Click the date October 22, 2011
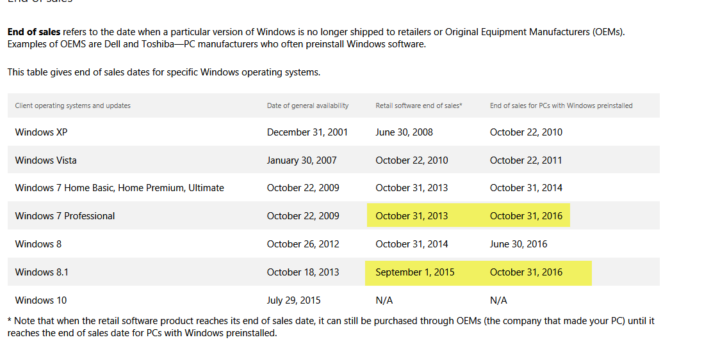 point(526,160)
